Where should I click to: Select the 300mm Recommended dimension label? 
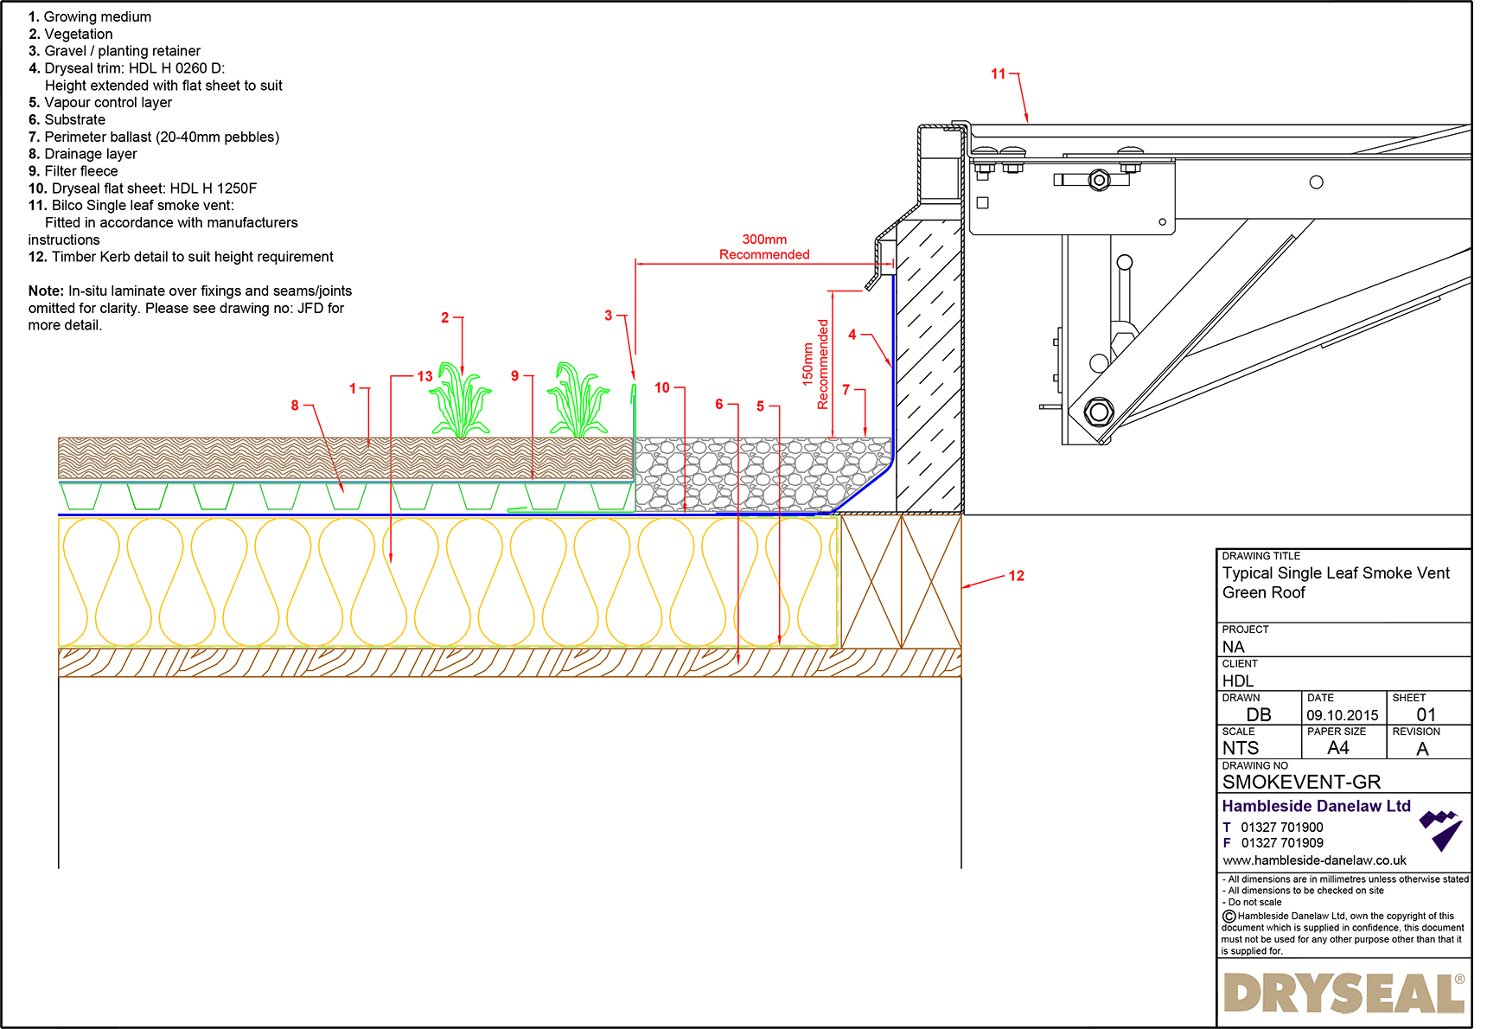(x=764, y=247)
